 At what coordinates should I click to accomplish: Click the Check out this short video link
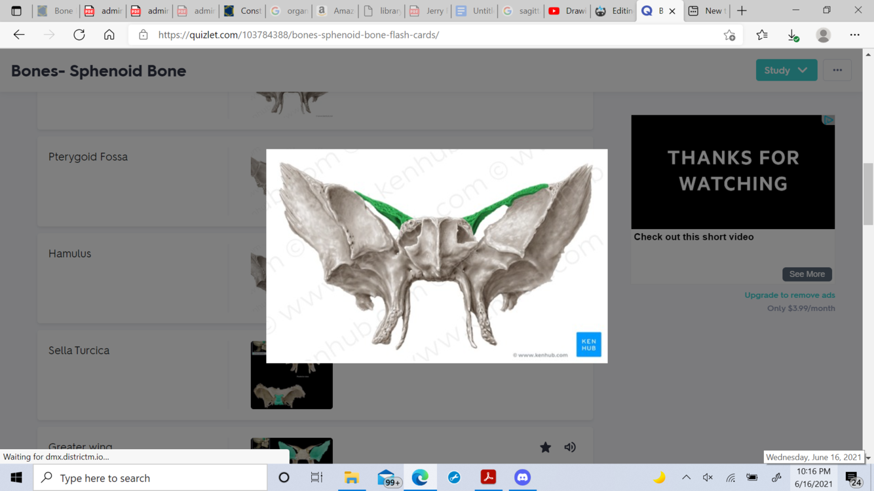[x=693, y=237]
